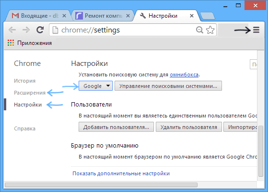Open the Chrome hamburger menu
Image resolution: width=268 pixels, height=192 pixels.
(x=256, y=30)
